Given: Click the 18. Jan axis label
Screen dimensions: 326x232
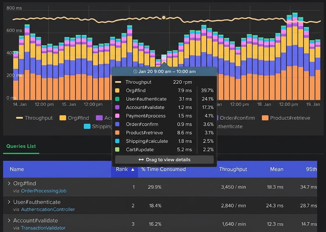Looking at the screenshot, I should [x=264, y=104].
